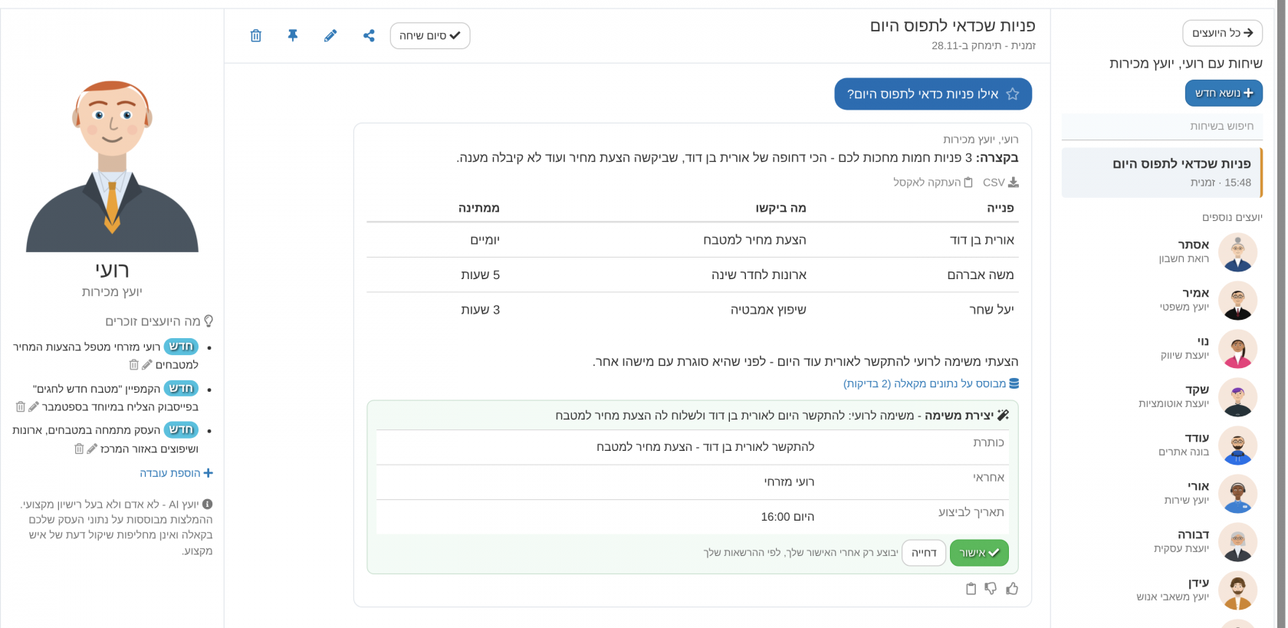1288x628 pixels.
Task: Click 'הוספת עובדה' to add a fact
Action: click(176, 473)
